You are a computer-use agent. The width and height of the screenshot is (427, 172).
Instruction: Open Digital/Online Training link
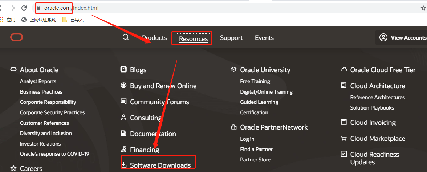pos(267,92)
